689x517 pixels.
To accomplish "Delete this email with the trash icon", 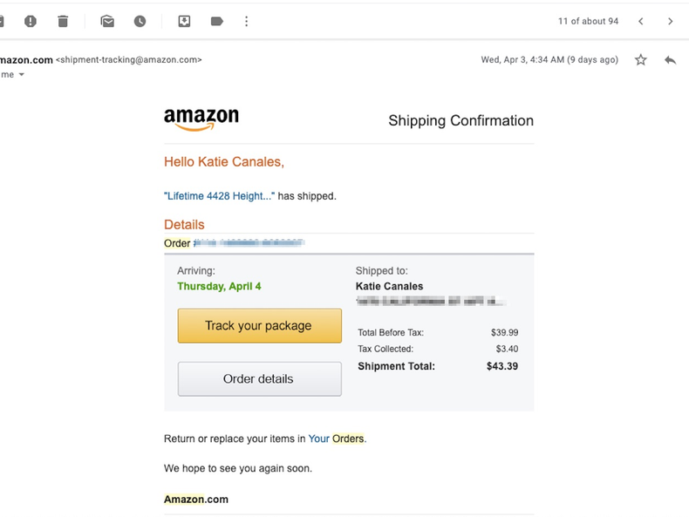I will pos(63,21).
